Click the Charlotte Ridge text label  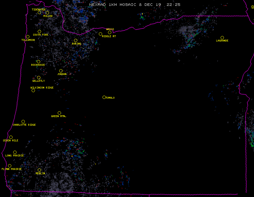(x=24, y=125)
